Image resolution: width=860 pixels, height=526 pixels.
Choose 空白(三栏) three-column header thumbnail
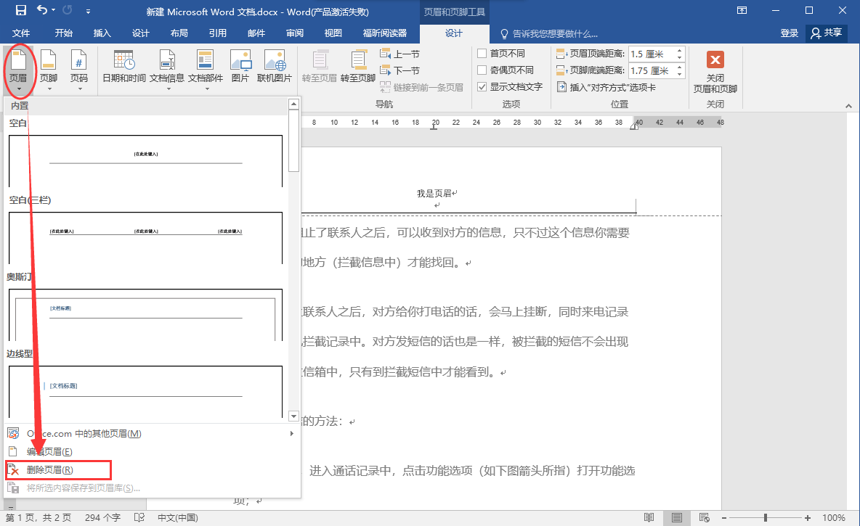(145, 238)
